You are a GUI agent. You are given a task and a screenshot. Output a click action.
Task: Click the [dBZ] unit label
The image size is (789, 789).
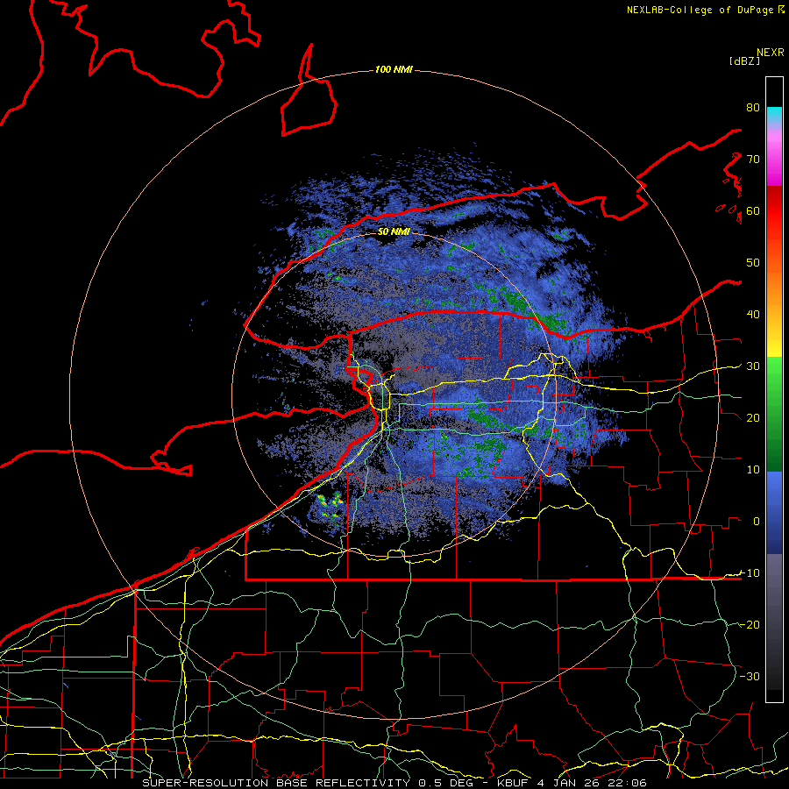tap(744, 60)
